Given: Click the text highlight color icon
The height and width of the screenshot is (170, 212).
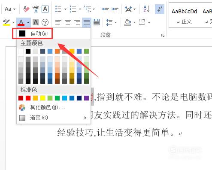Looking at the screenshot, I should coord(6,22).
